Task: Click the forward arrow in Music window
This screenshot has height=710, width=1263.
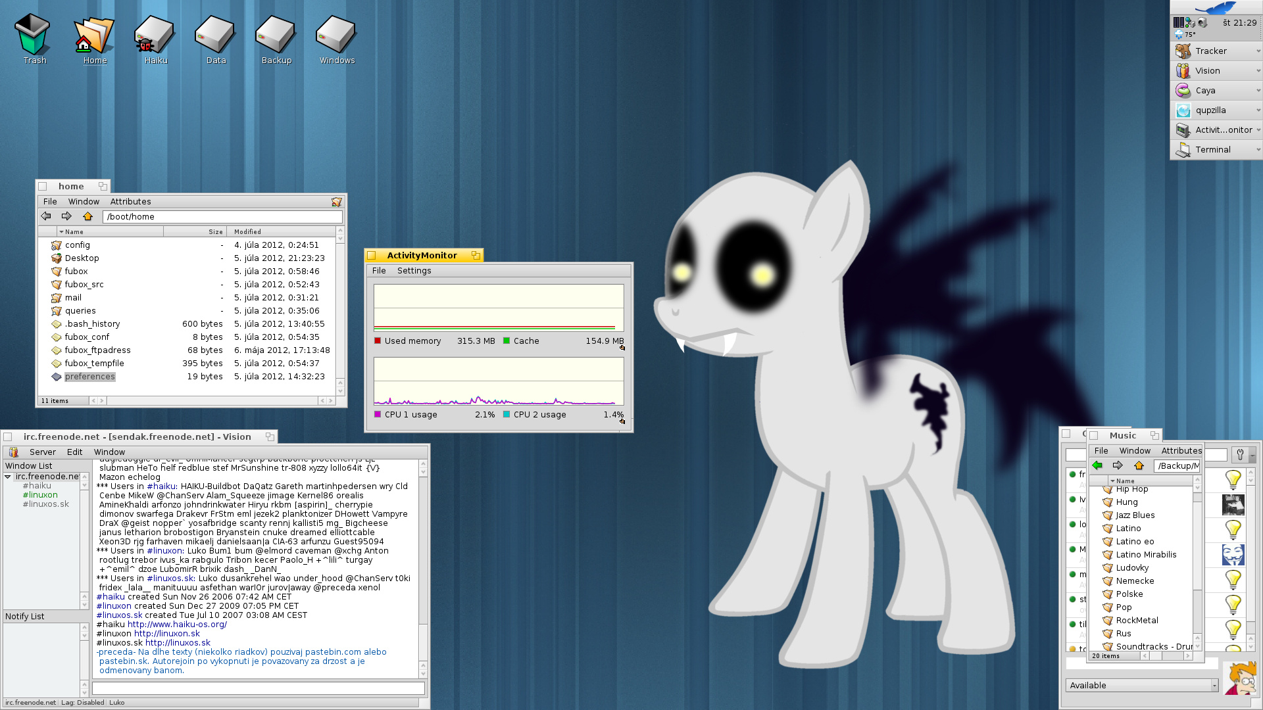Action: click(x=1118, y=465)
